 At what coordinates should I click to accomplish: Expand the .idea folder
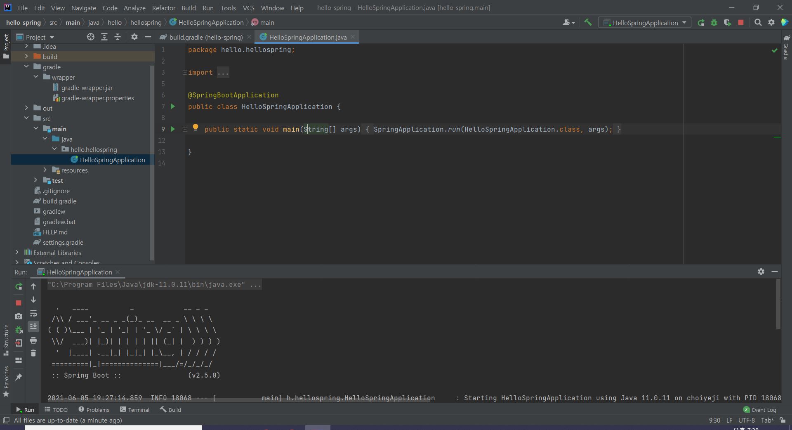pos(26,46)
